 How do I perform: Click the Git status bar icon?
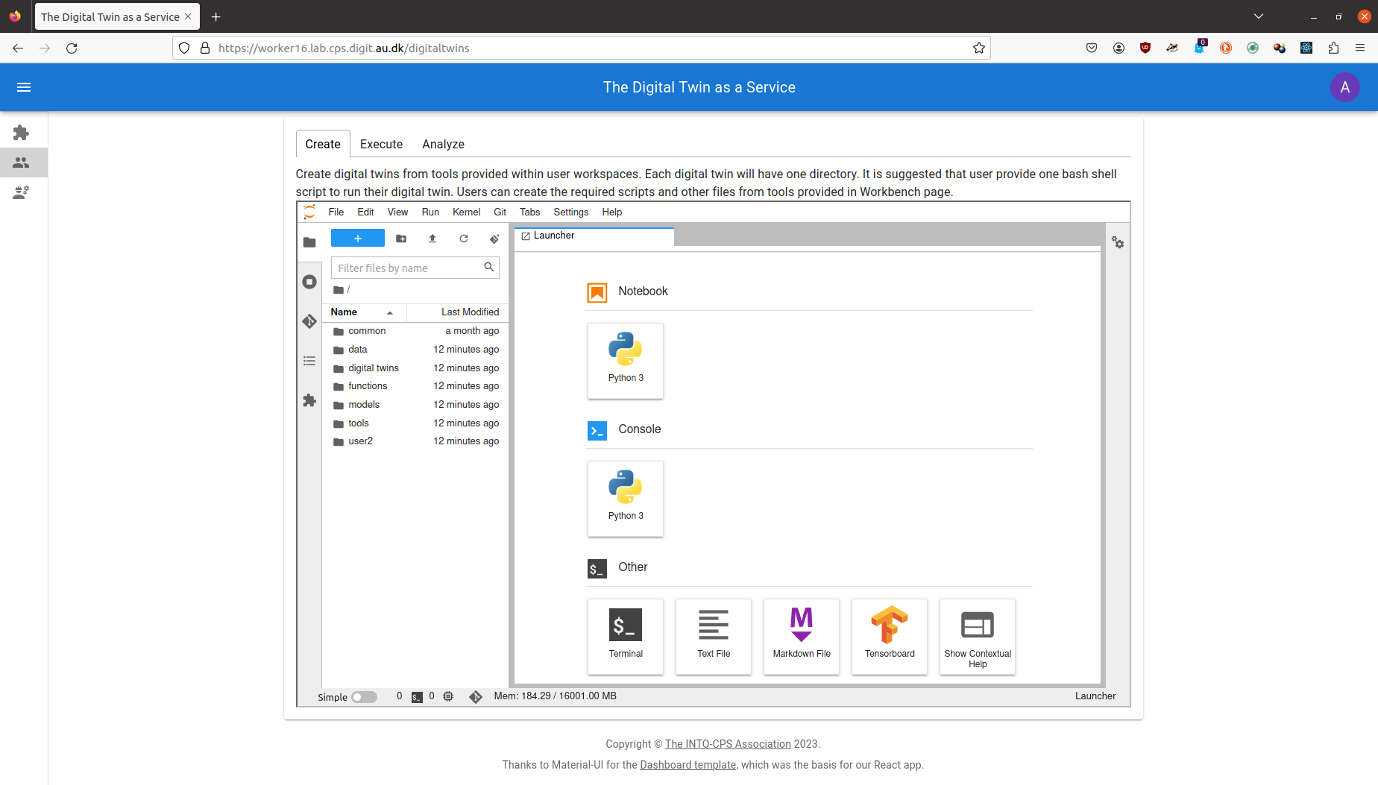click(476, 696)
